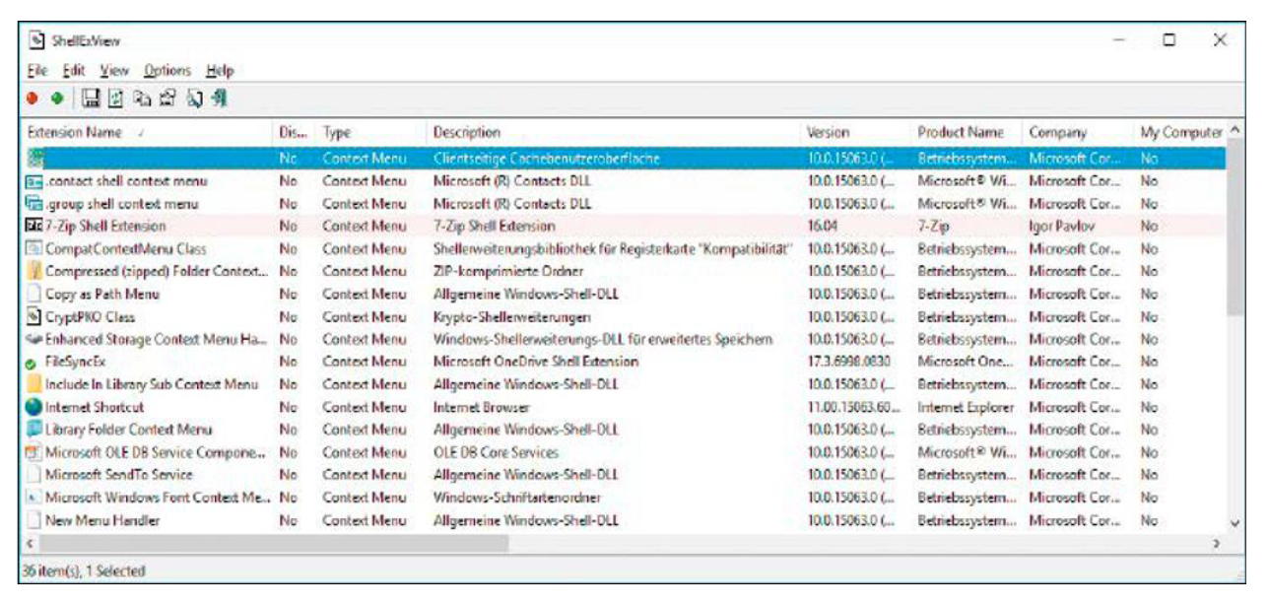Click the ShellExView title bar app icon
The width and height of the screenshot is (1269, 602).
(x=36, y=40)
